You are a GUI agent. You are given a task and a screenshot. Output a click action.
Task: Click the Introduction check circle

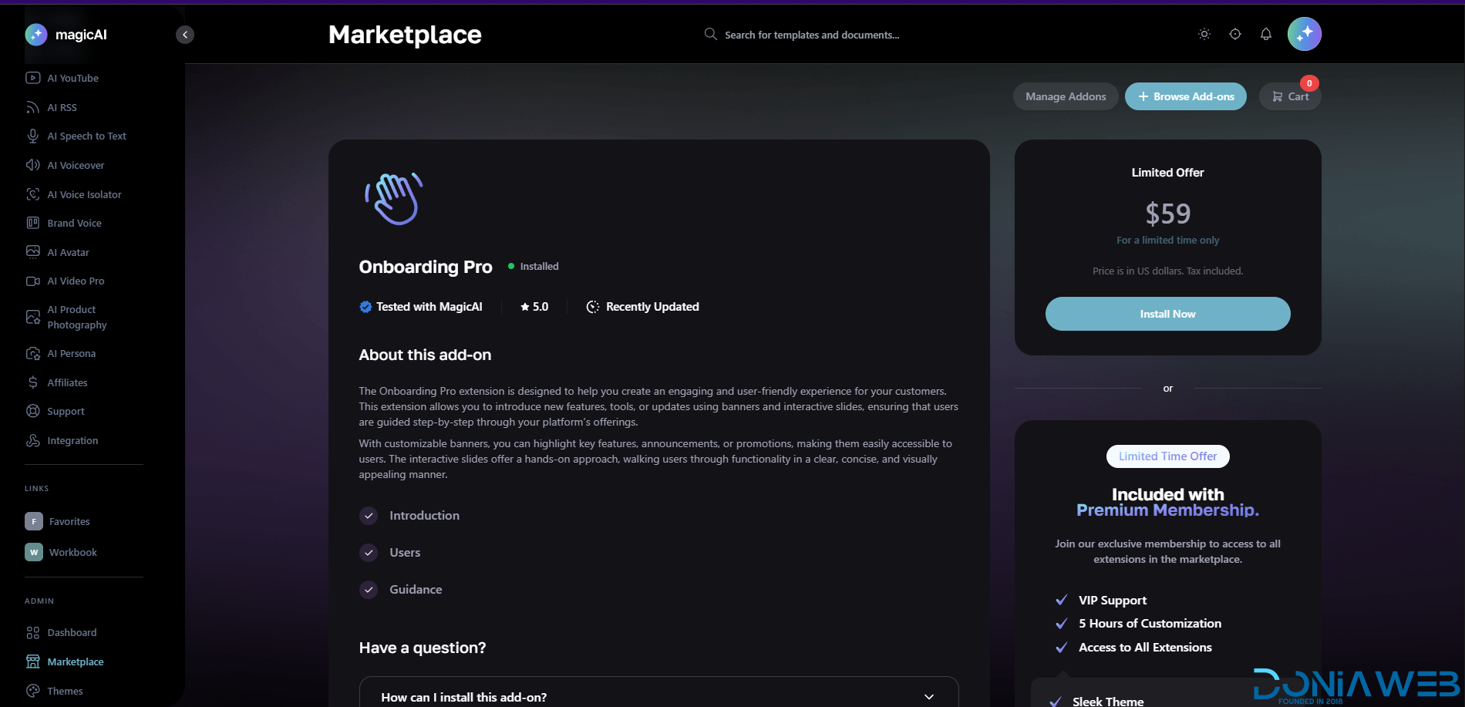click(369, 516)
